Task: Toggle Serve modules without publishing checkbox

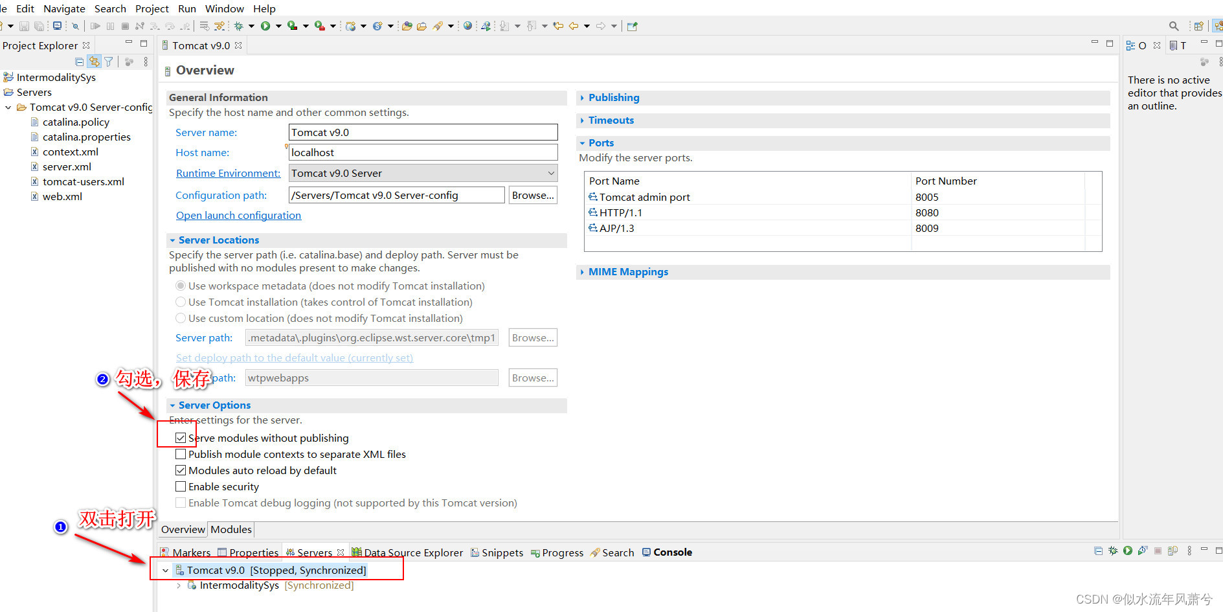Action: pyautogui.click(x=181, y=438)
